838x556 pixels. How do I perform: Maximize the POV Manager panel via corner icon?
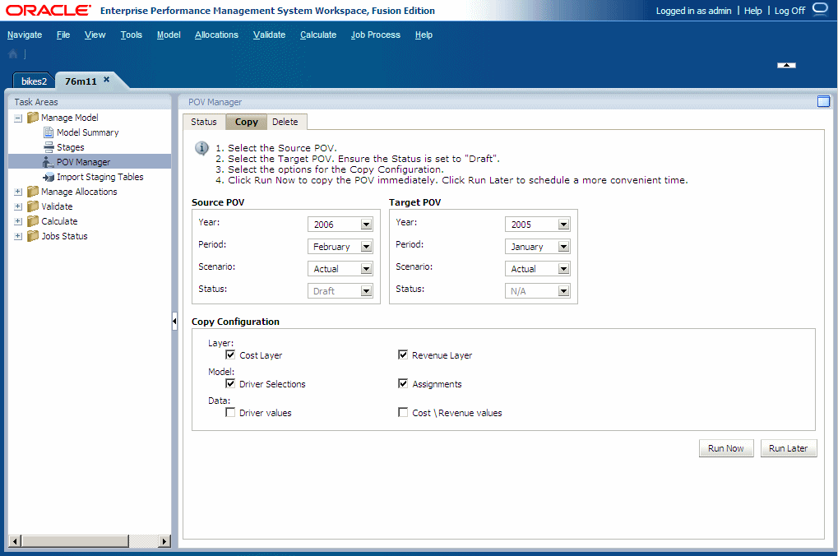823,101
